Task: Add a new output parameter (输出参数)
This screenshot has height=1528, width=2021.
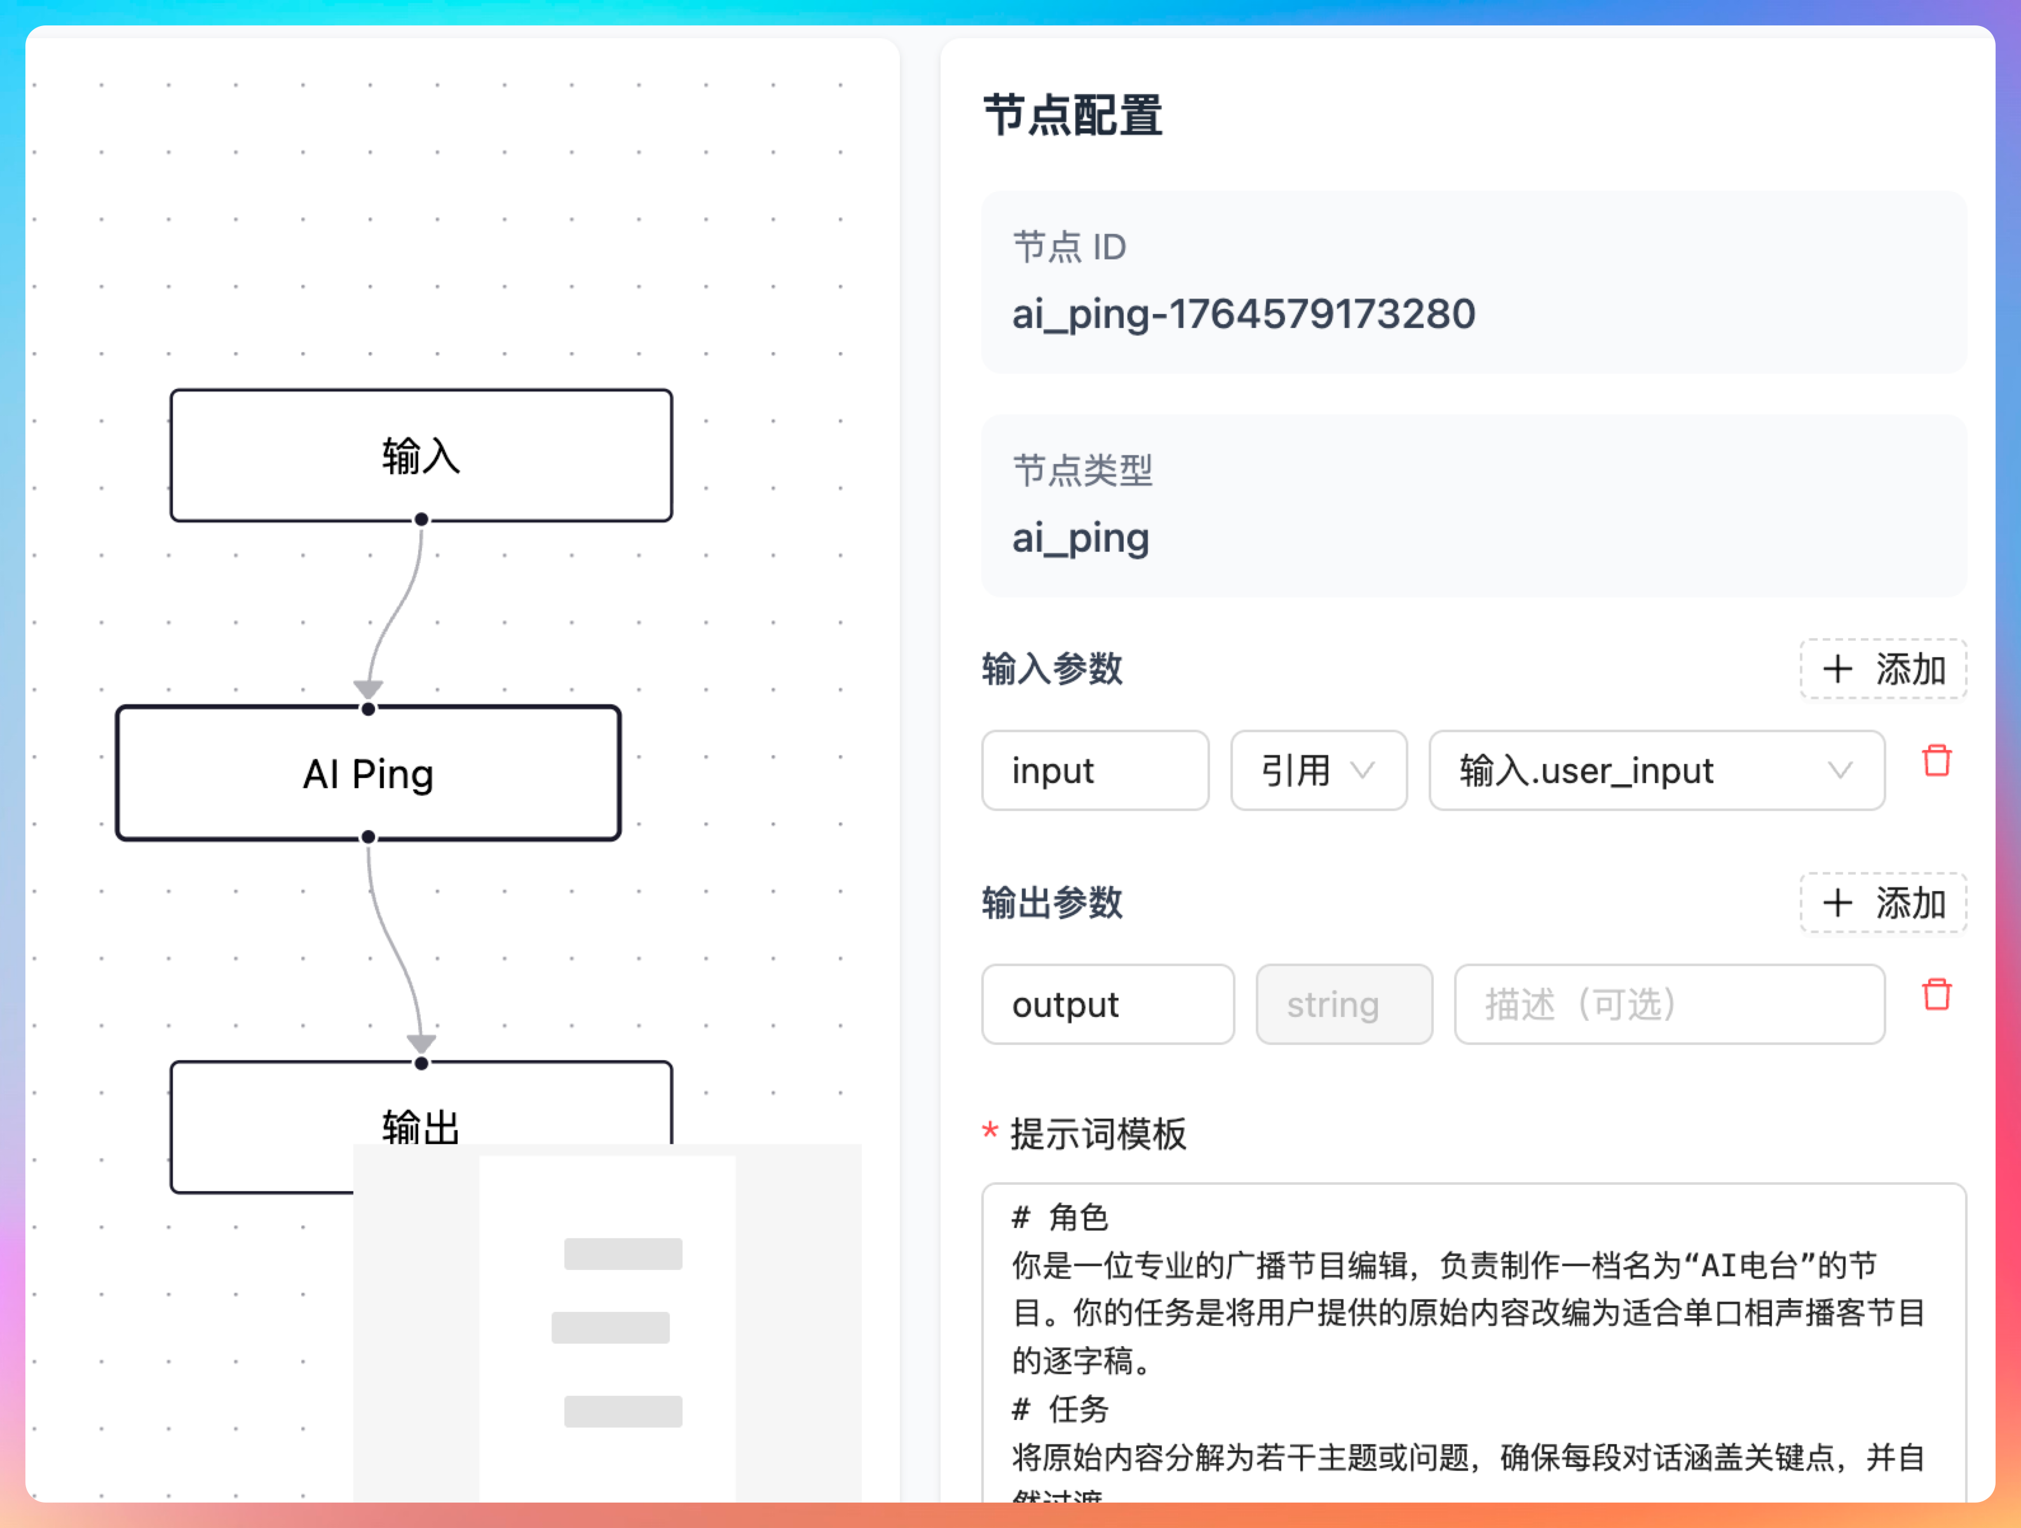Action: click(x=1883, y=903)
